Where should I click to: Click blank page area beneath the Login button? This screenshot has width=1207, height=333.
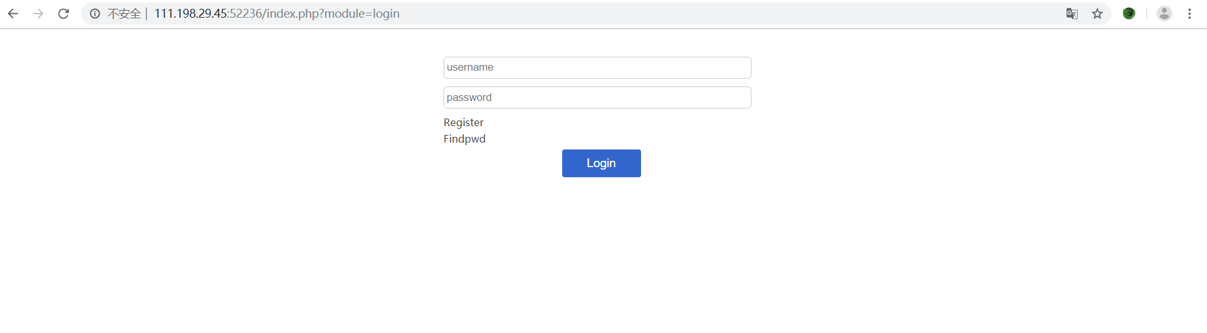[601, 252]
